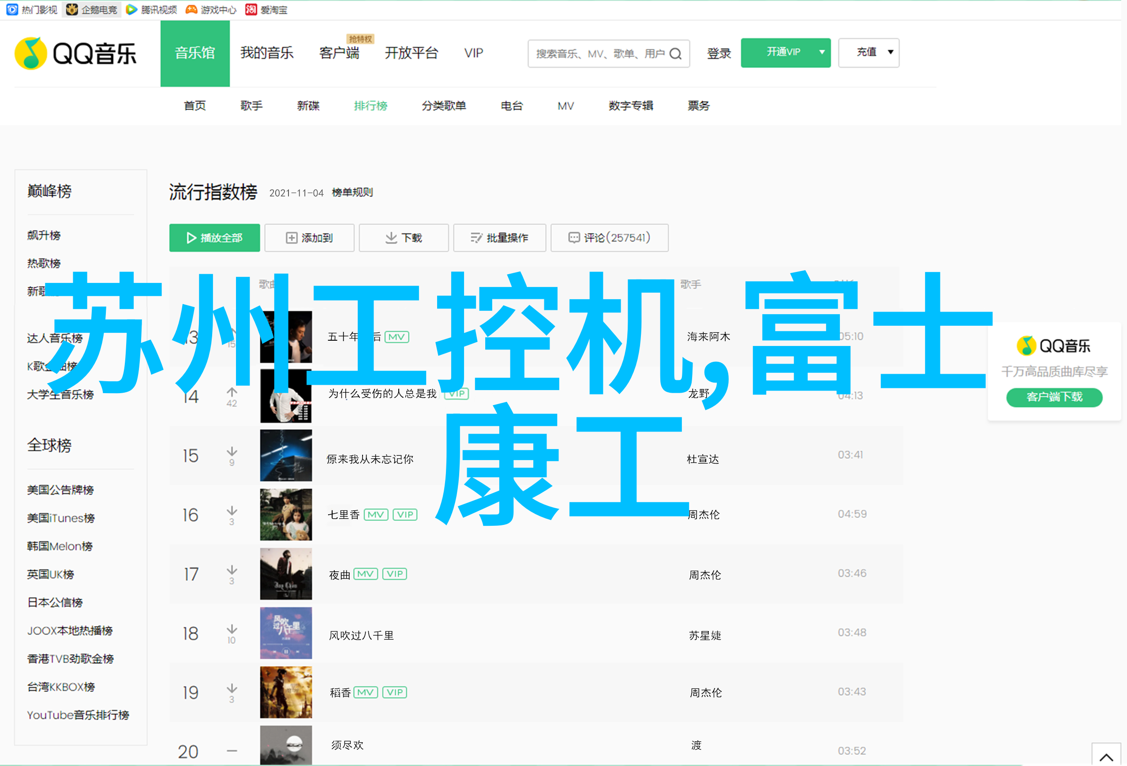This screenshot has height=766, width=1127.
Task: Open 热歌榜 chart
Action: coord(44,264)
